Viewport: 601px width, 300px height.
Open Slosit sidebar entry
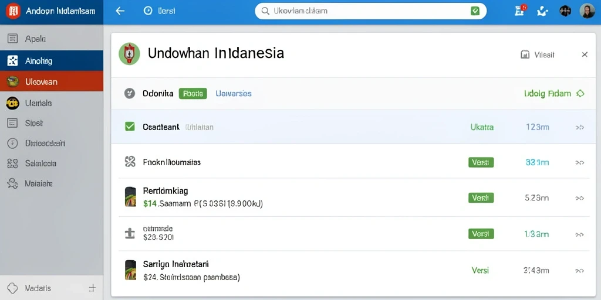pyautogui.click(x=52, y=123)
